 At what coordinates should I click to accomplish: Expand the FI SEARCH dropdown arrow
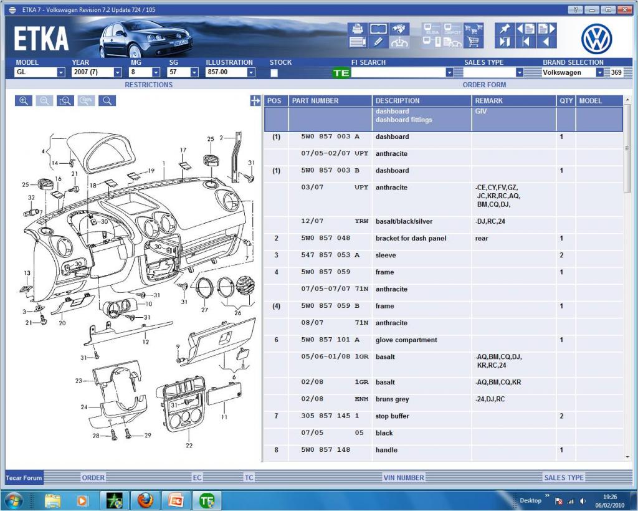pyautogui.click(x=449, y=72)
